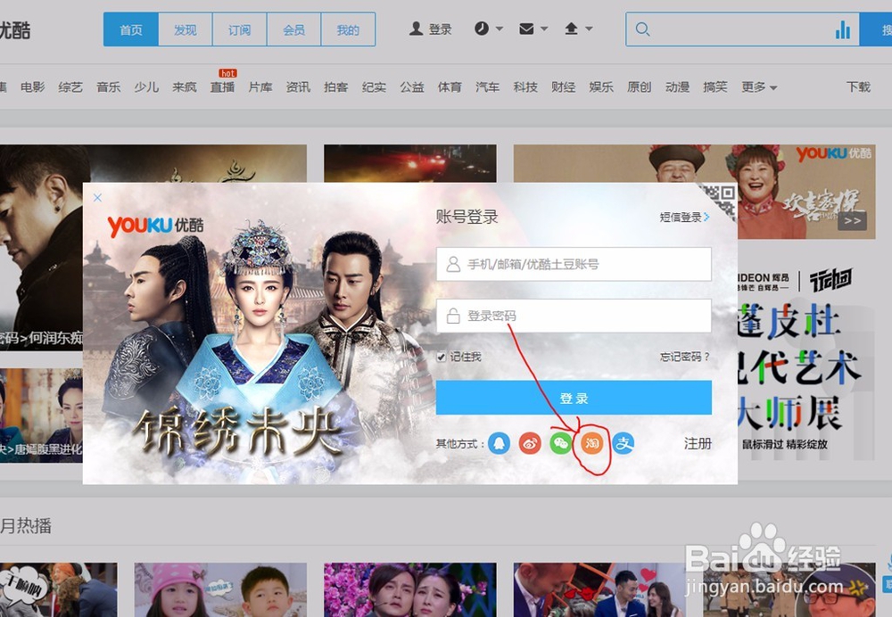Open the 少儿 category
Viewport: 892px width, 617px height.
[146, 87]
